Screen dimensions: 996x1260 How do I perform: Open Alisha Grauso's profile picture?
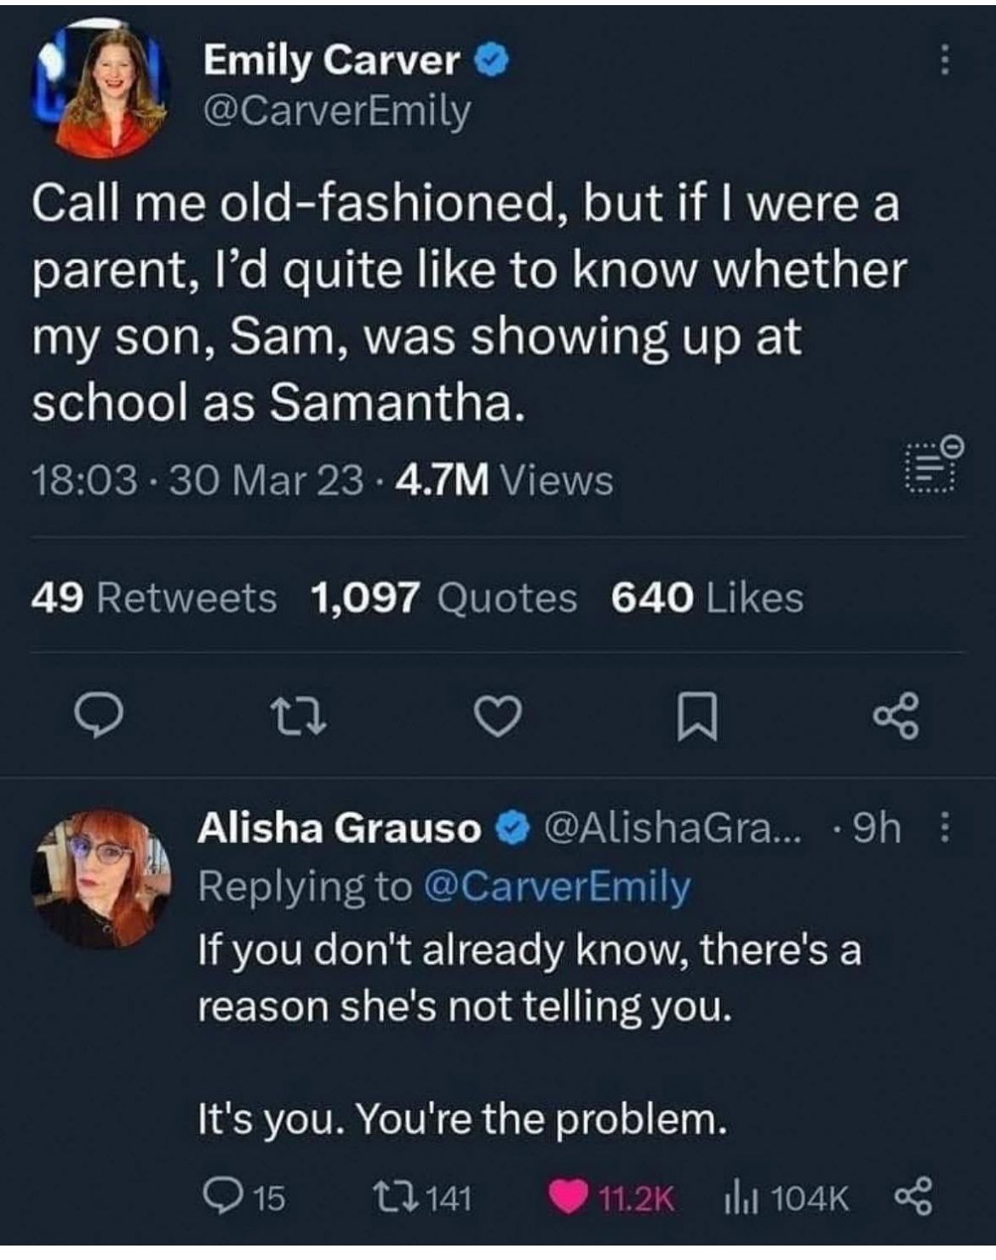pyautogui.click(x=101, y=878)
